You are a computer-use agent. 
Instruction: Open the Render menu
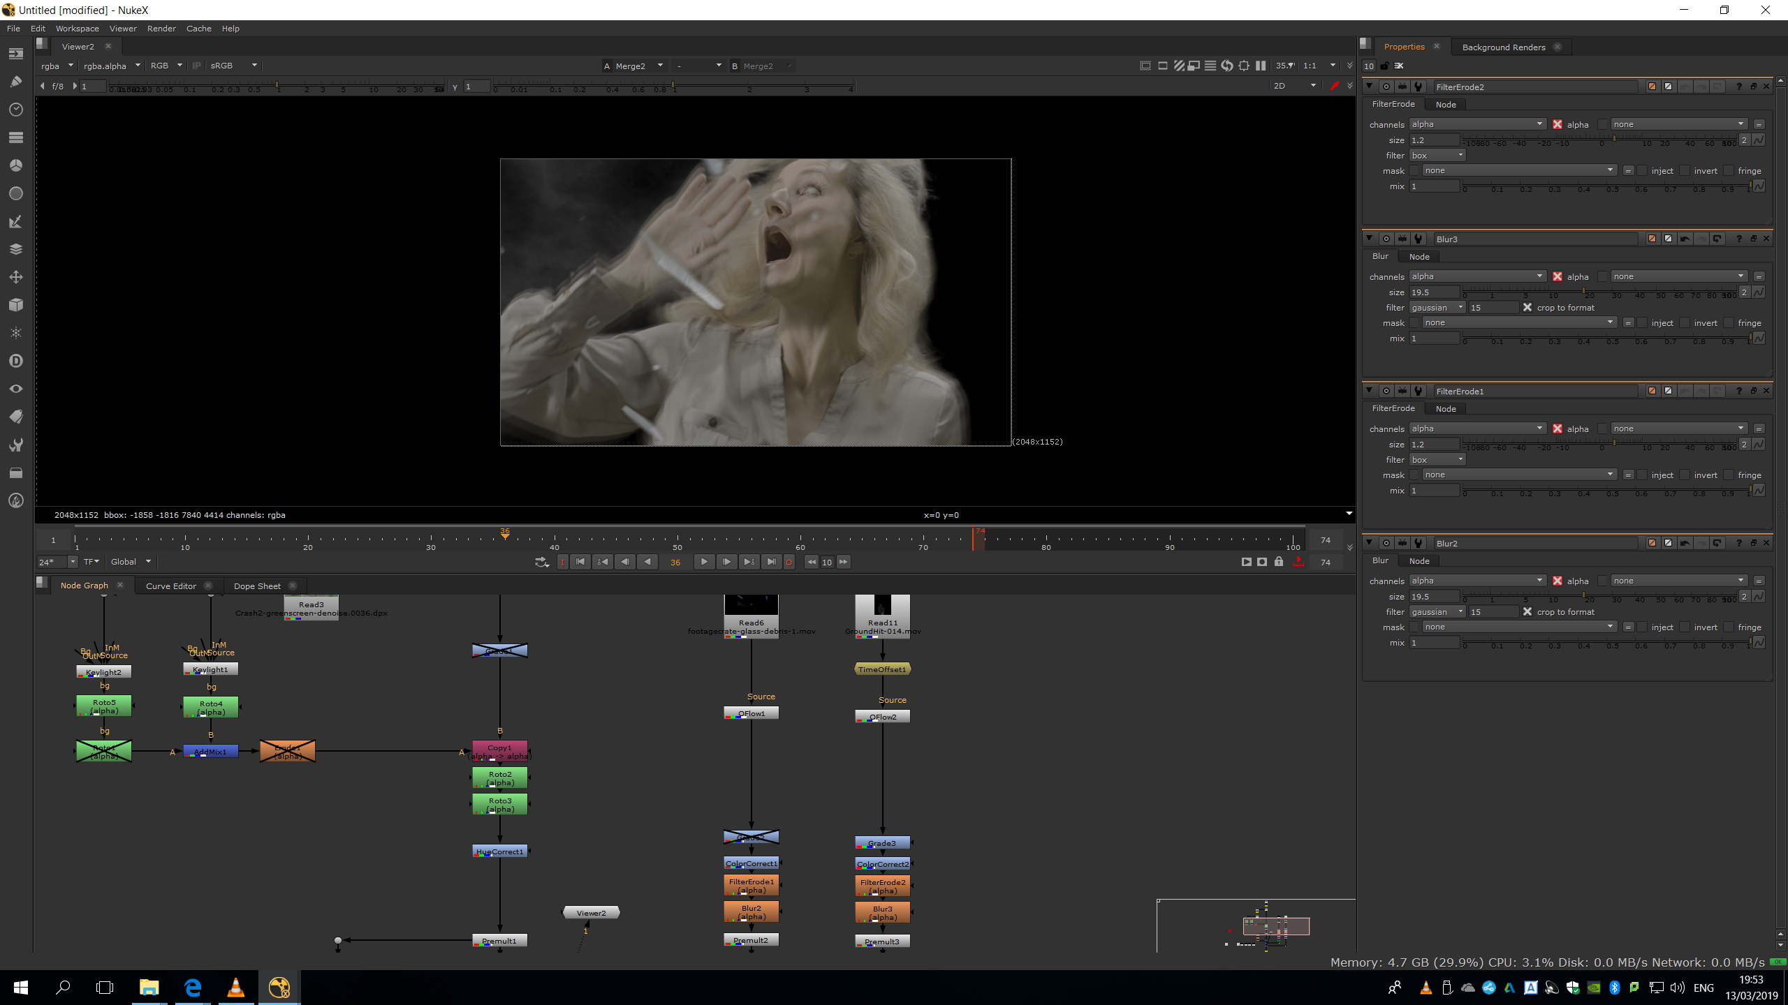click(x=161, y=29)
